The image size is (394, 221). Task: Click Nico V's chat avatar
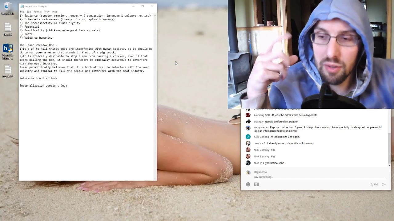click(x=248, y=163)
